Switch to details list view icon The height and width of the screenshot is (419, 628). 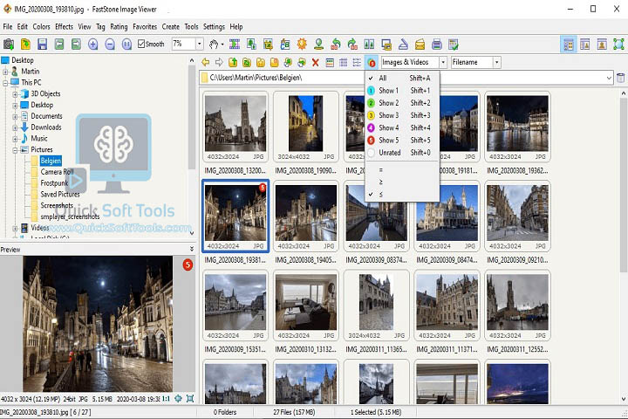click(x=357, y=62)
